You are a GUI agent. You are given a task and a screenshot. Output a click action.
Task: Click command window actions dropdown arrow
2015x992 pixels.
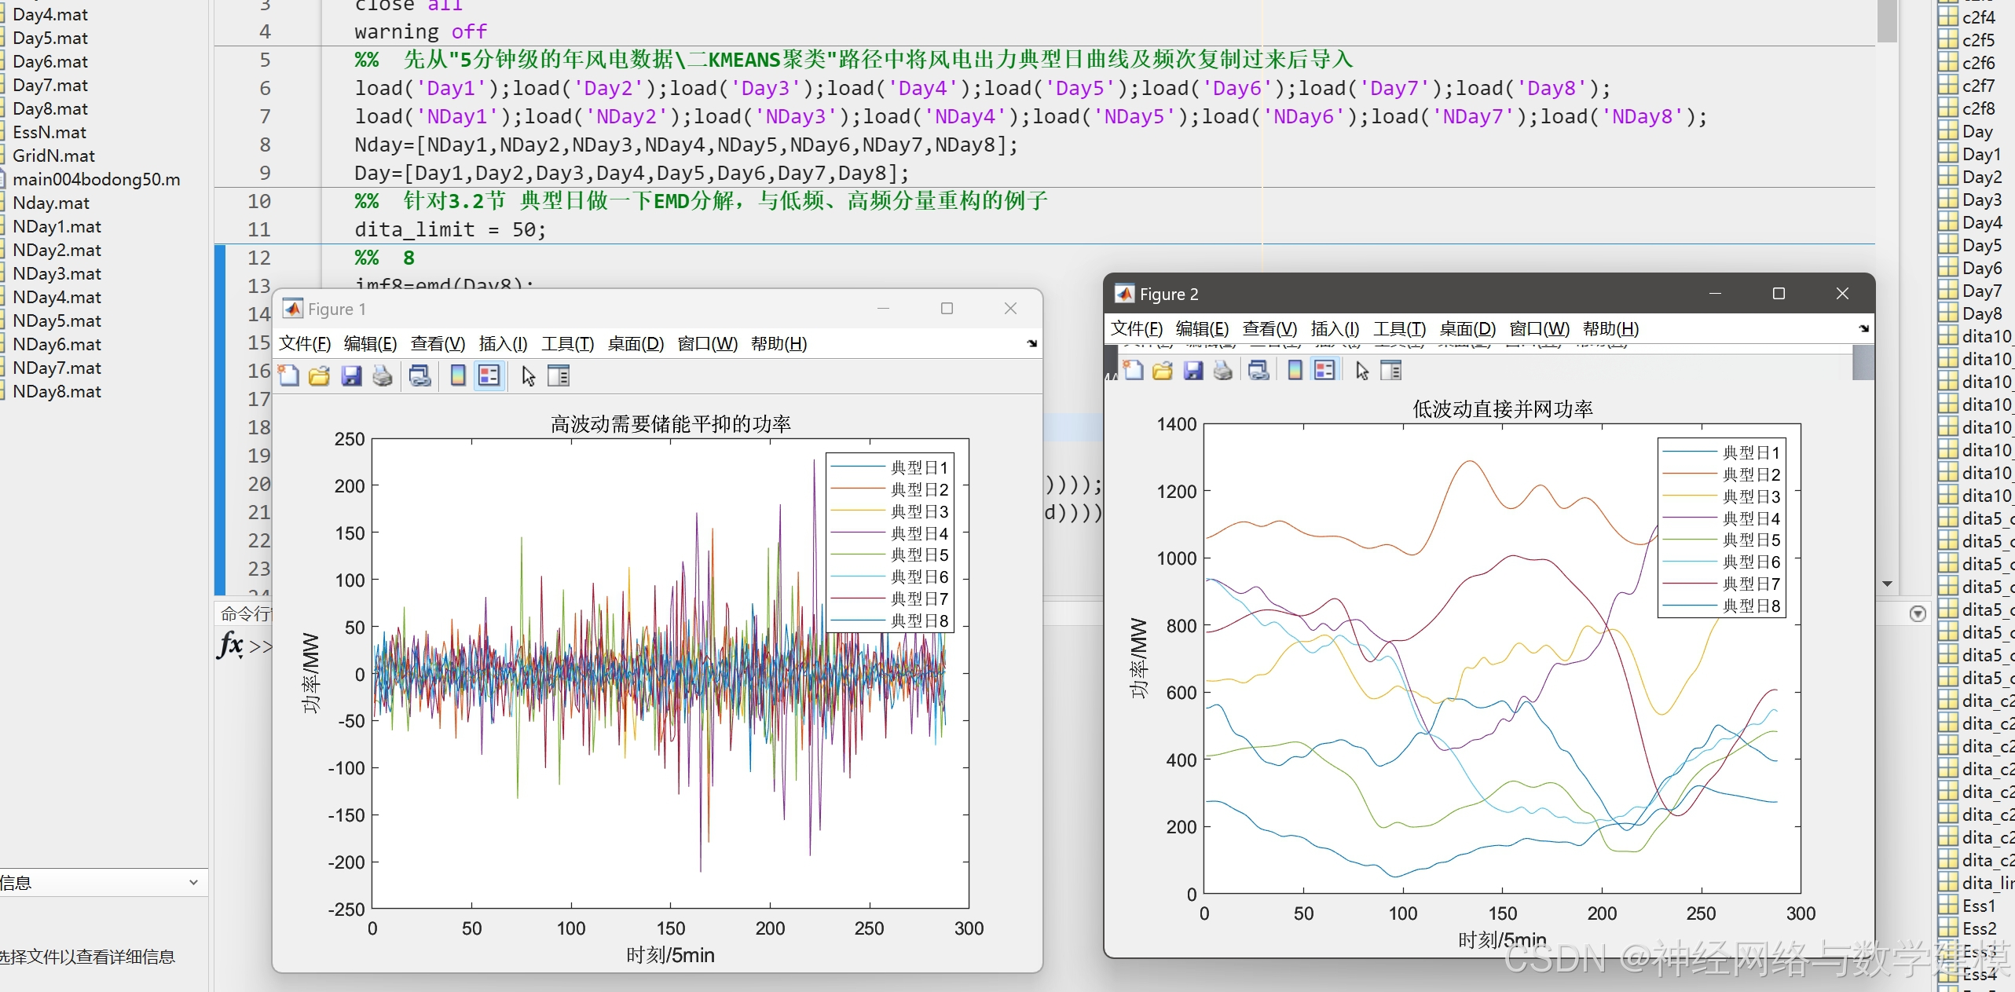click(1918, 614)
